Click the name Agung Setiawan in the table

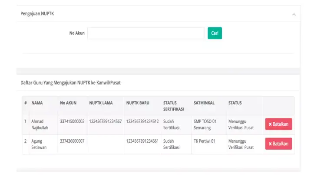39,144
